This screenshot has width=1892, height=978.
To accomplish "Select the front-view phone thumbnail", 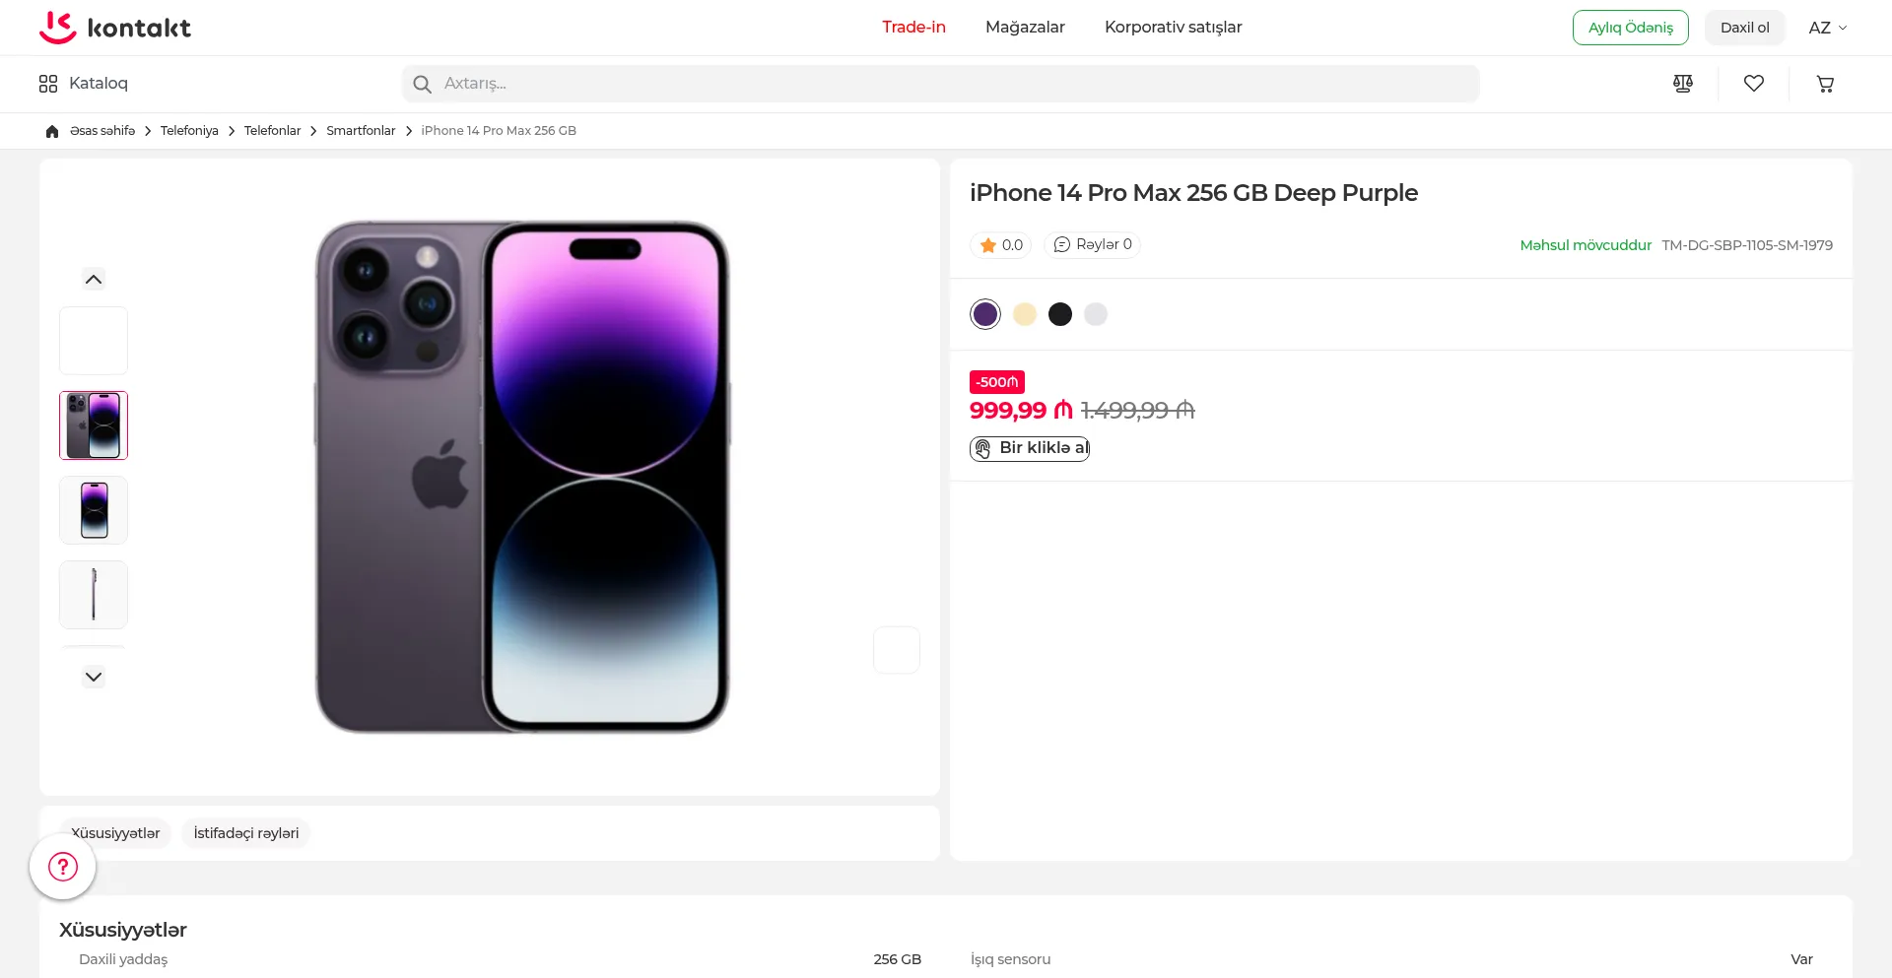I will point(94,510).
